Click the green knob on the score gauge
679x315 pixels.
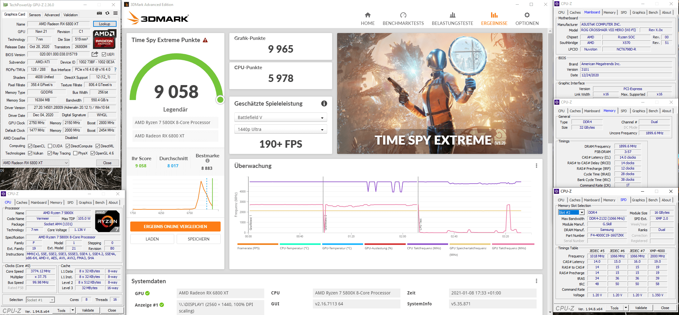pos(220,100)
